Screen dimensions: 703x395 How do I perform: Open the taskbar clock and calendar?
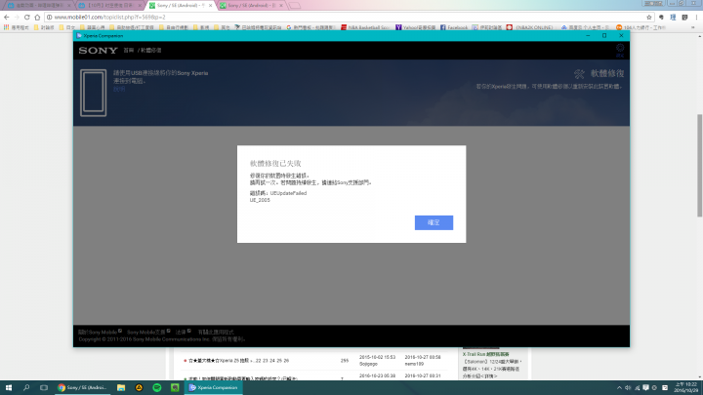tap(686, 388)
